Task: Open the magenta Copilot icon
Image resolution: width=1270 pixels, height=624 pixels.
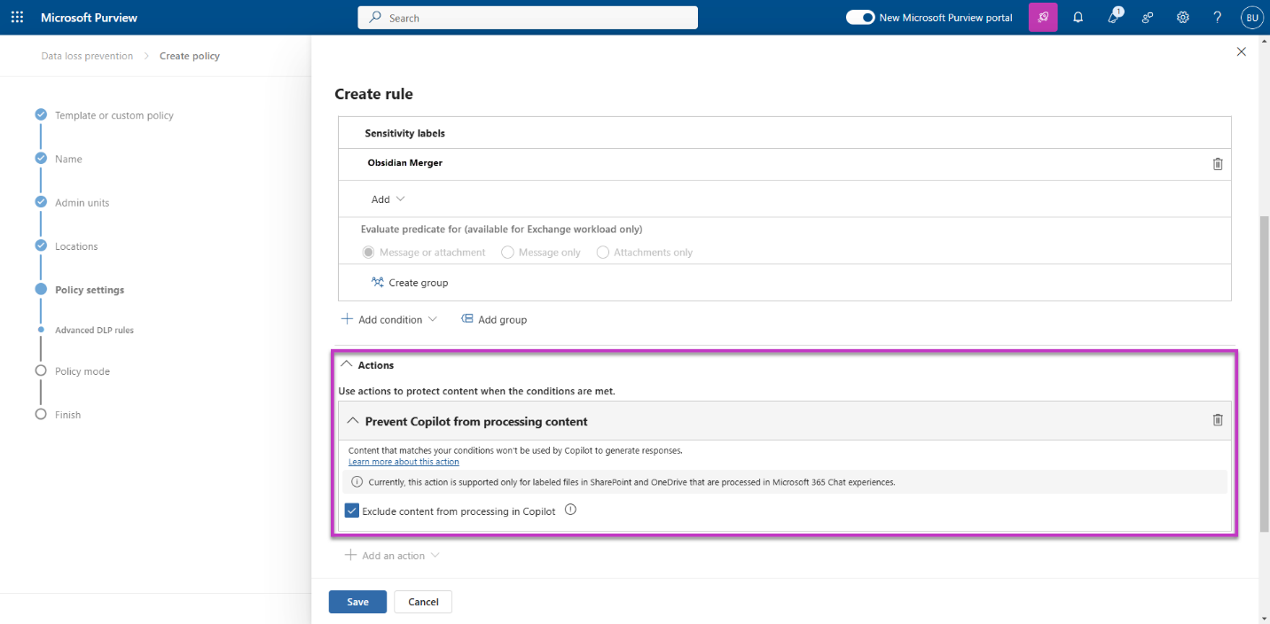Action: click(1043, 18)
